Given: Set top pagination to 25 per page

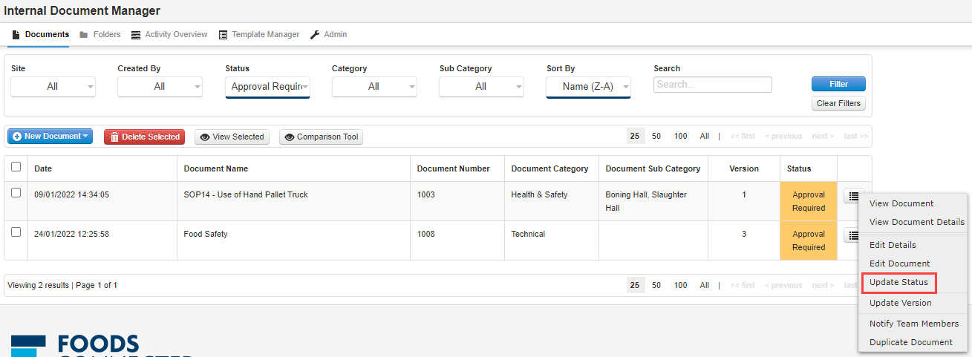Looking at the screenshot, I should (x=635, y=136).
